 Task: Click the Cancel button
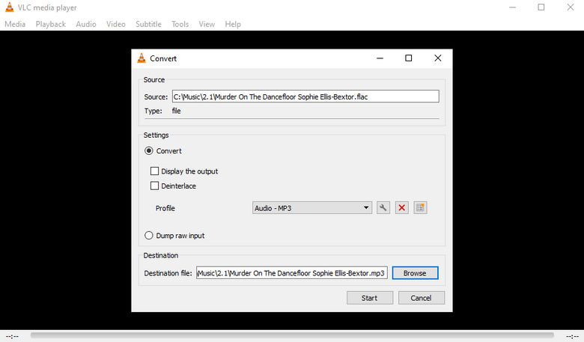[x=422, y=298]
